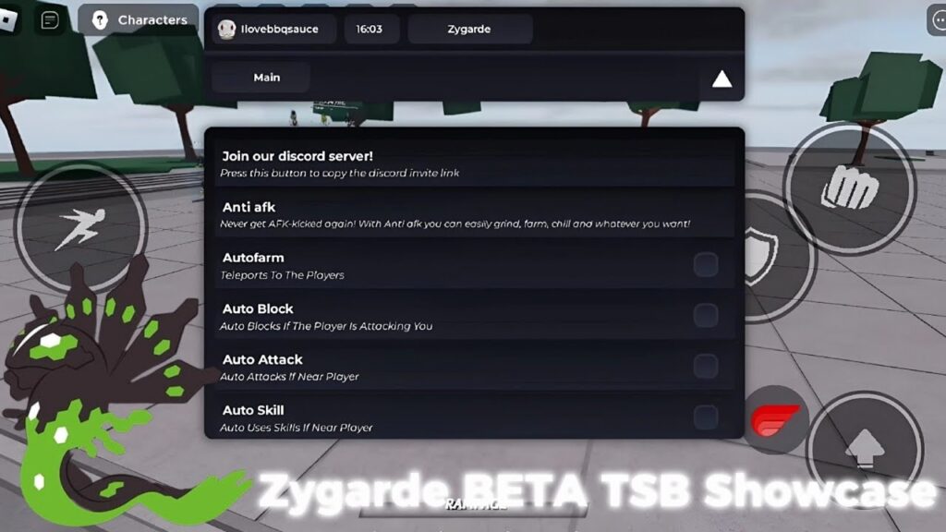Enable the Auto Block checkbox
The width and height of the screenshot is (946, 532).
coord(705,316)
